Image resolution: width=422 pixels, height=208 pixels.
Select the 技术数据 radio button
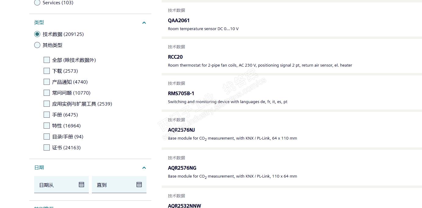(x=37, y=34)
